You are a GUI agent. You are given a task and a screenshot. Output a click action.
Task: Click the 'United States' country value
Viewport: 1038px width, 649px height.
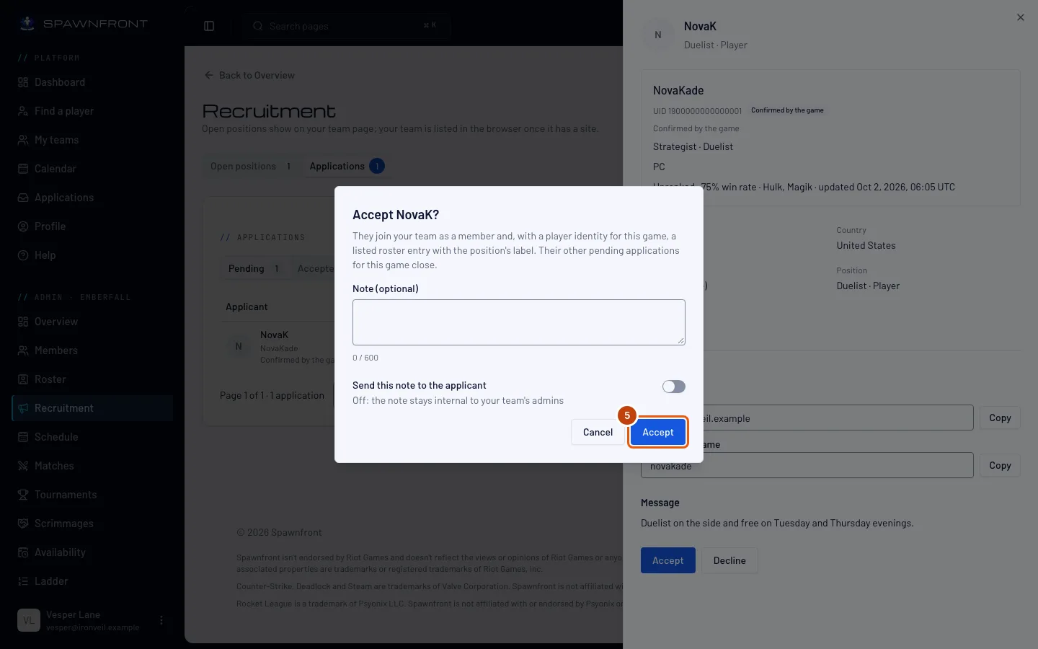pyautogui.click(x=866, y=245)
